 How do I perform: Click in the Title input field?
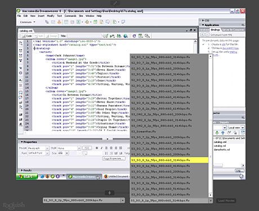click(x=84, y=36)
